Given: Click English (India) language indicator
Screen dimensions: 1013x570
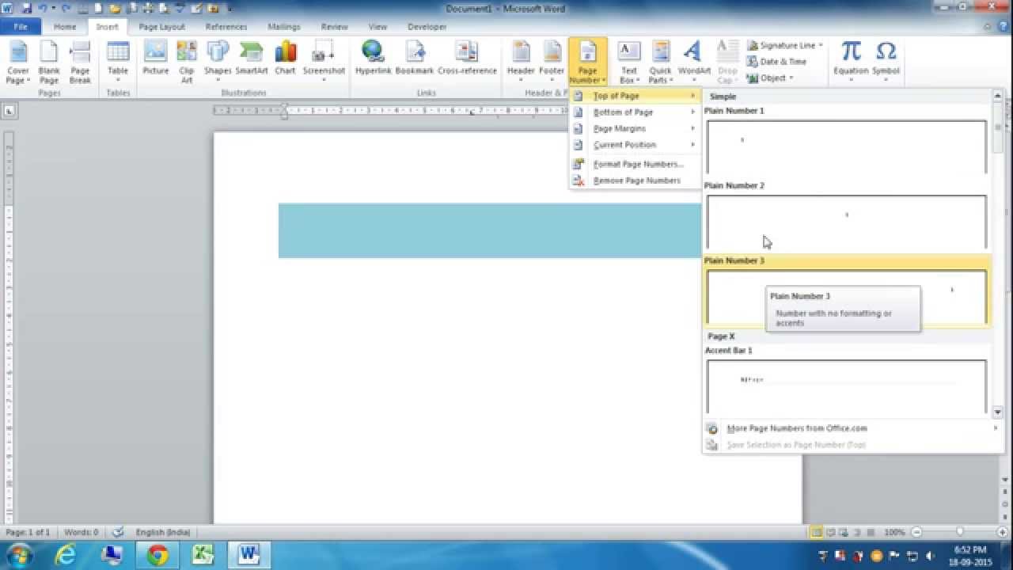Looking at the screenshot, I should pos(164,532).
